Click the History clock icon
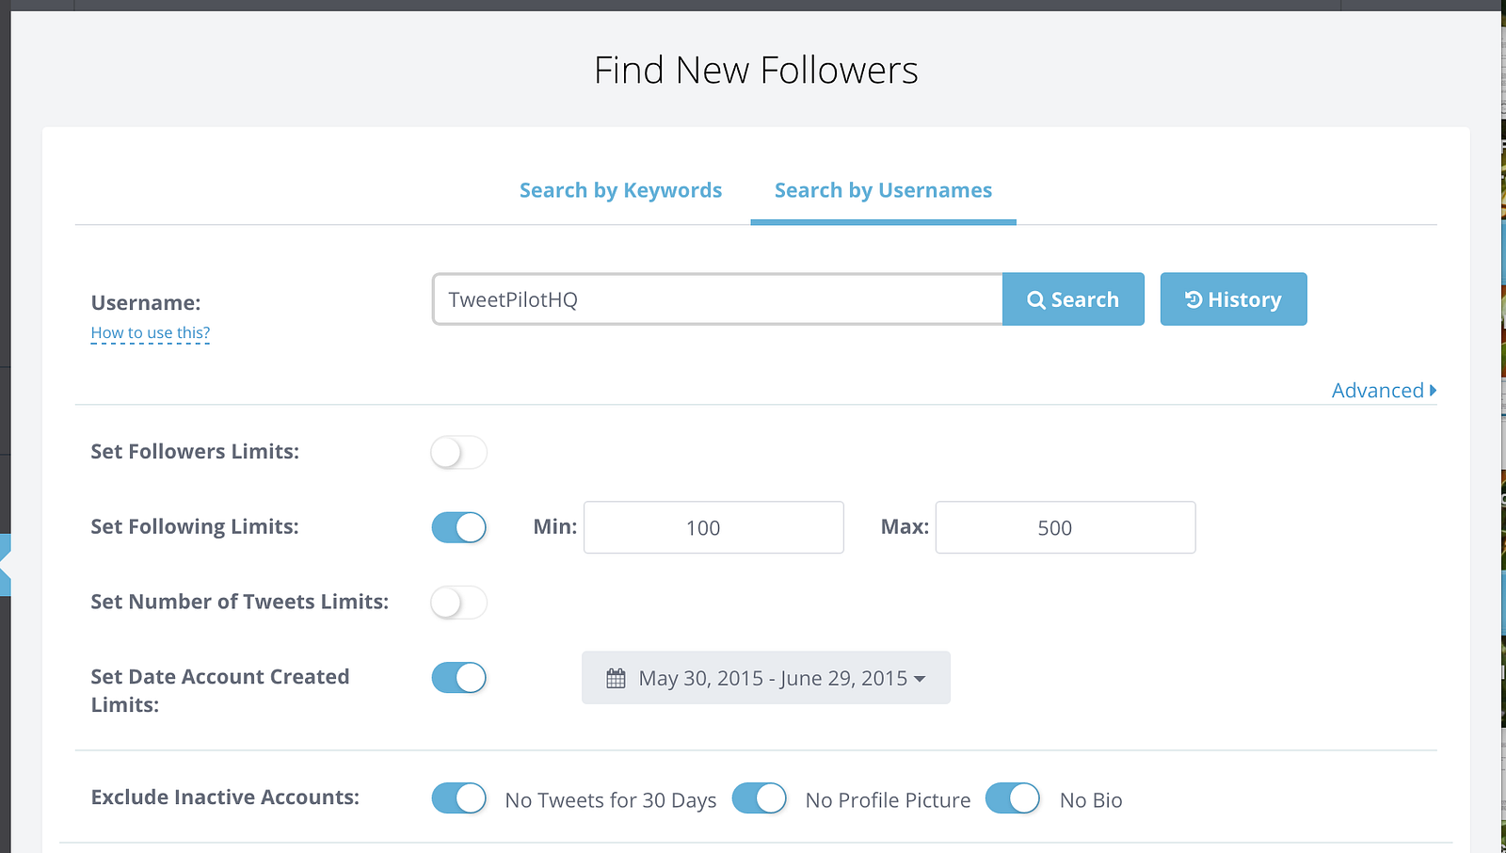Viewport: 1506px width, 853px height. tap(1194, 299)
